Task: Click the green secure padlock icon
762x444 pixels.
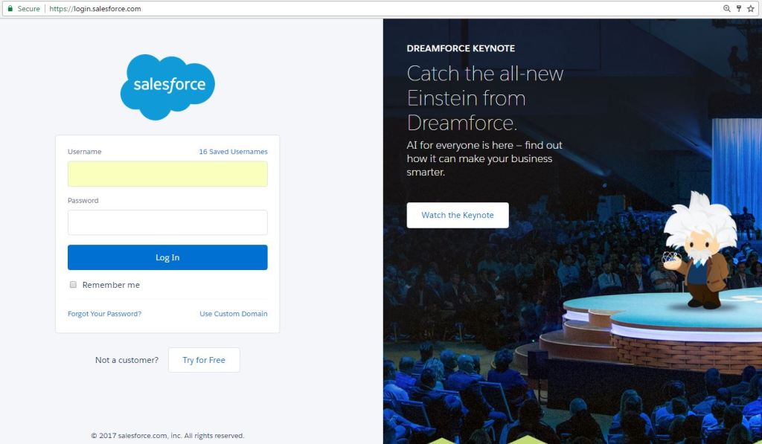Action: 10,9
